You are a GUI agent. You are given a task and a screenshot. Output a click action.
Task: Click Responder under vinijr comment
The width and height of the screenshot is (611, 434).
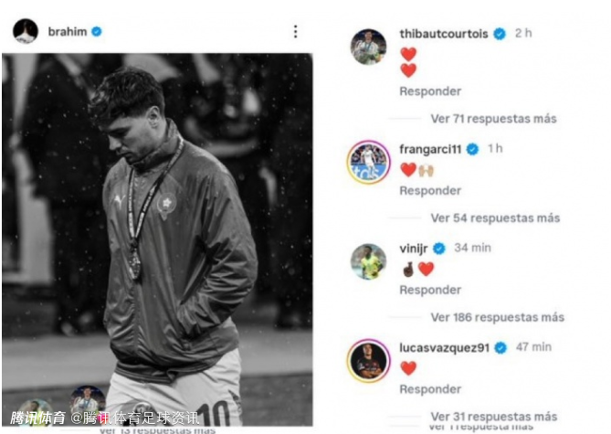tap(430, 291)
